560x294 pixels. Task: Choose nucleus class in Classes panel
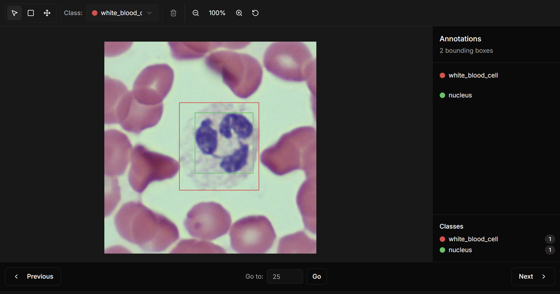pyautogui.click(x=460, y=250)
